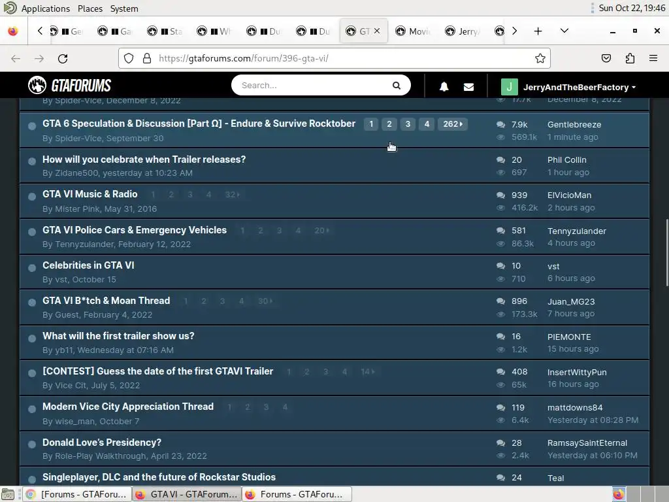
Task: Open the Pocket save icon
Action: (606, 58)
